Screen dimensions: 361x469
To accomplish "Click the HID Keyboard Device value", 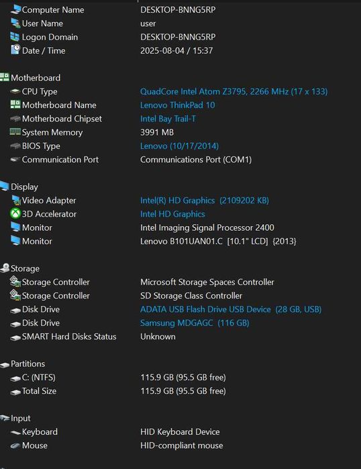I will [x=180, y=431].
